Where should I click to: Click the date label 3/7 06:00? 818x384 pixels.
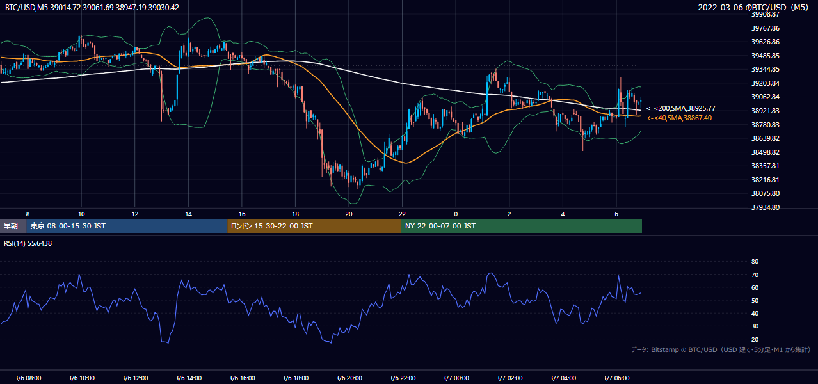tap(616, 378)
